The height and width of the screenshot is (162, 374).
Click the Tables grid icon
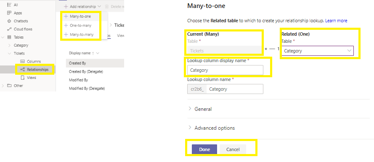click(x=9, y=37)
